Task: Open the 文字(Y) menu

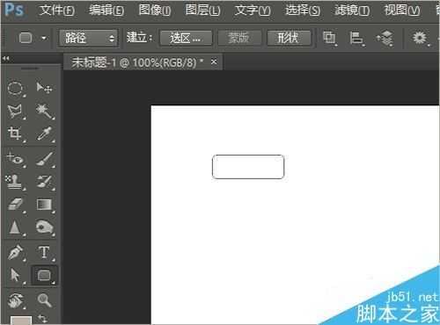Action: tap(253, 11)
